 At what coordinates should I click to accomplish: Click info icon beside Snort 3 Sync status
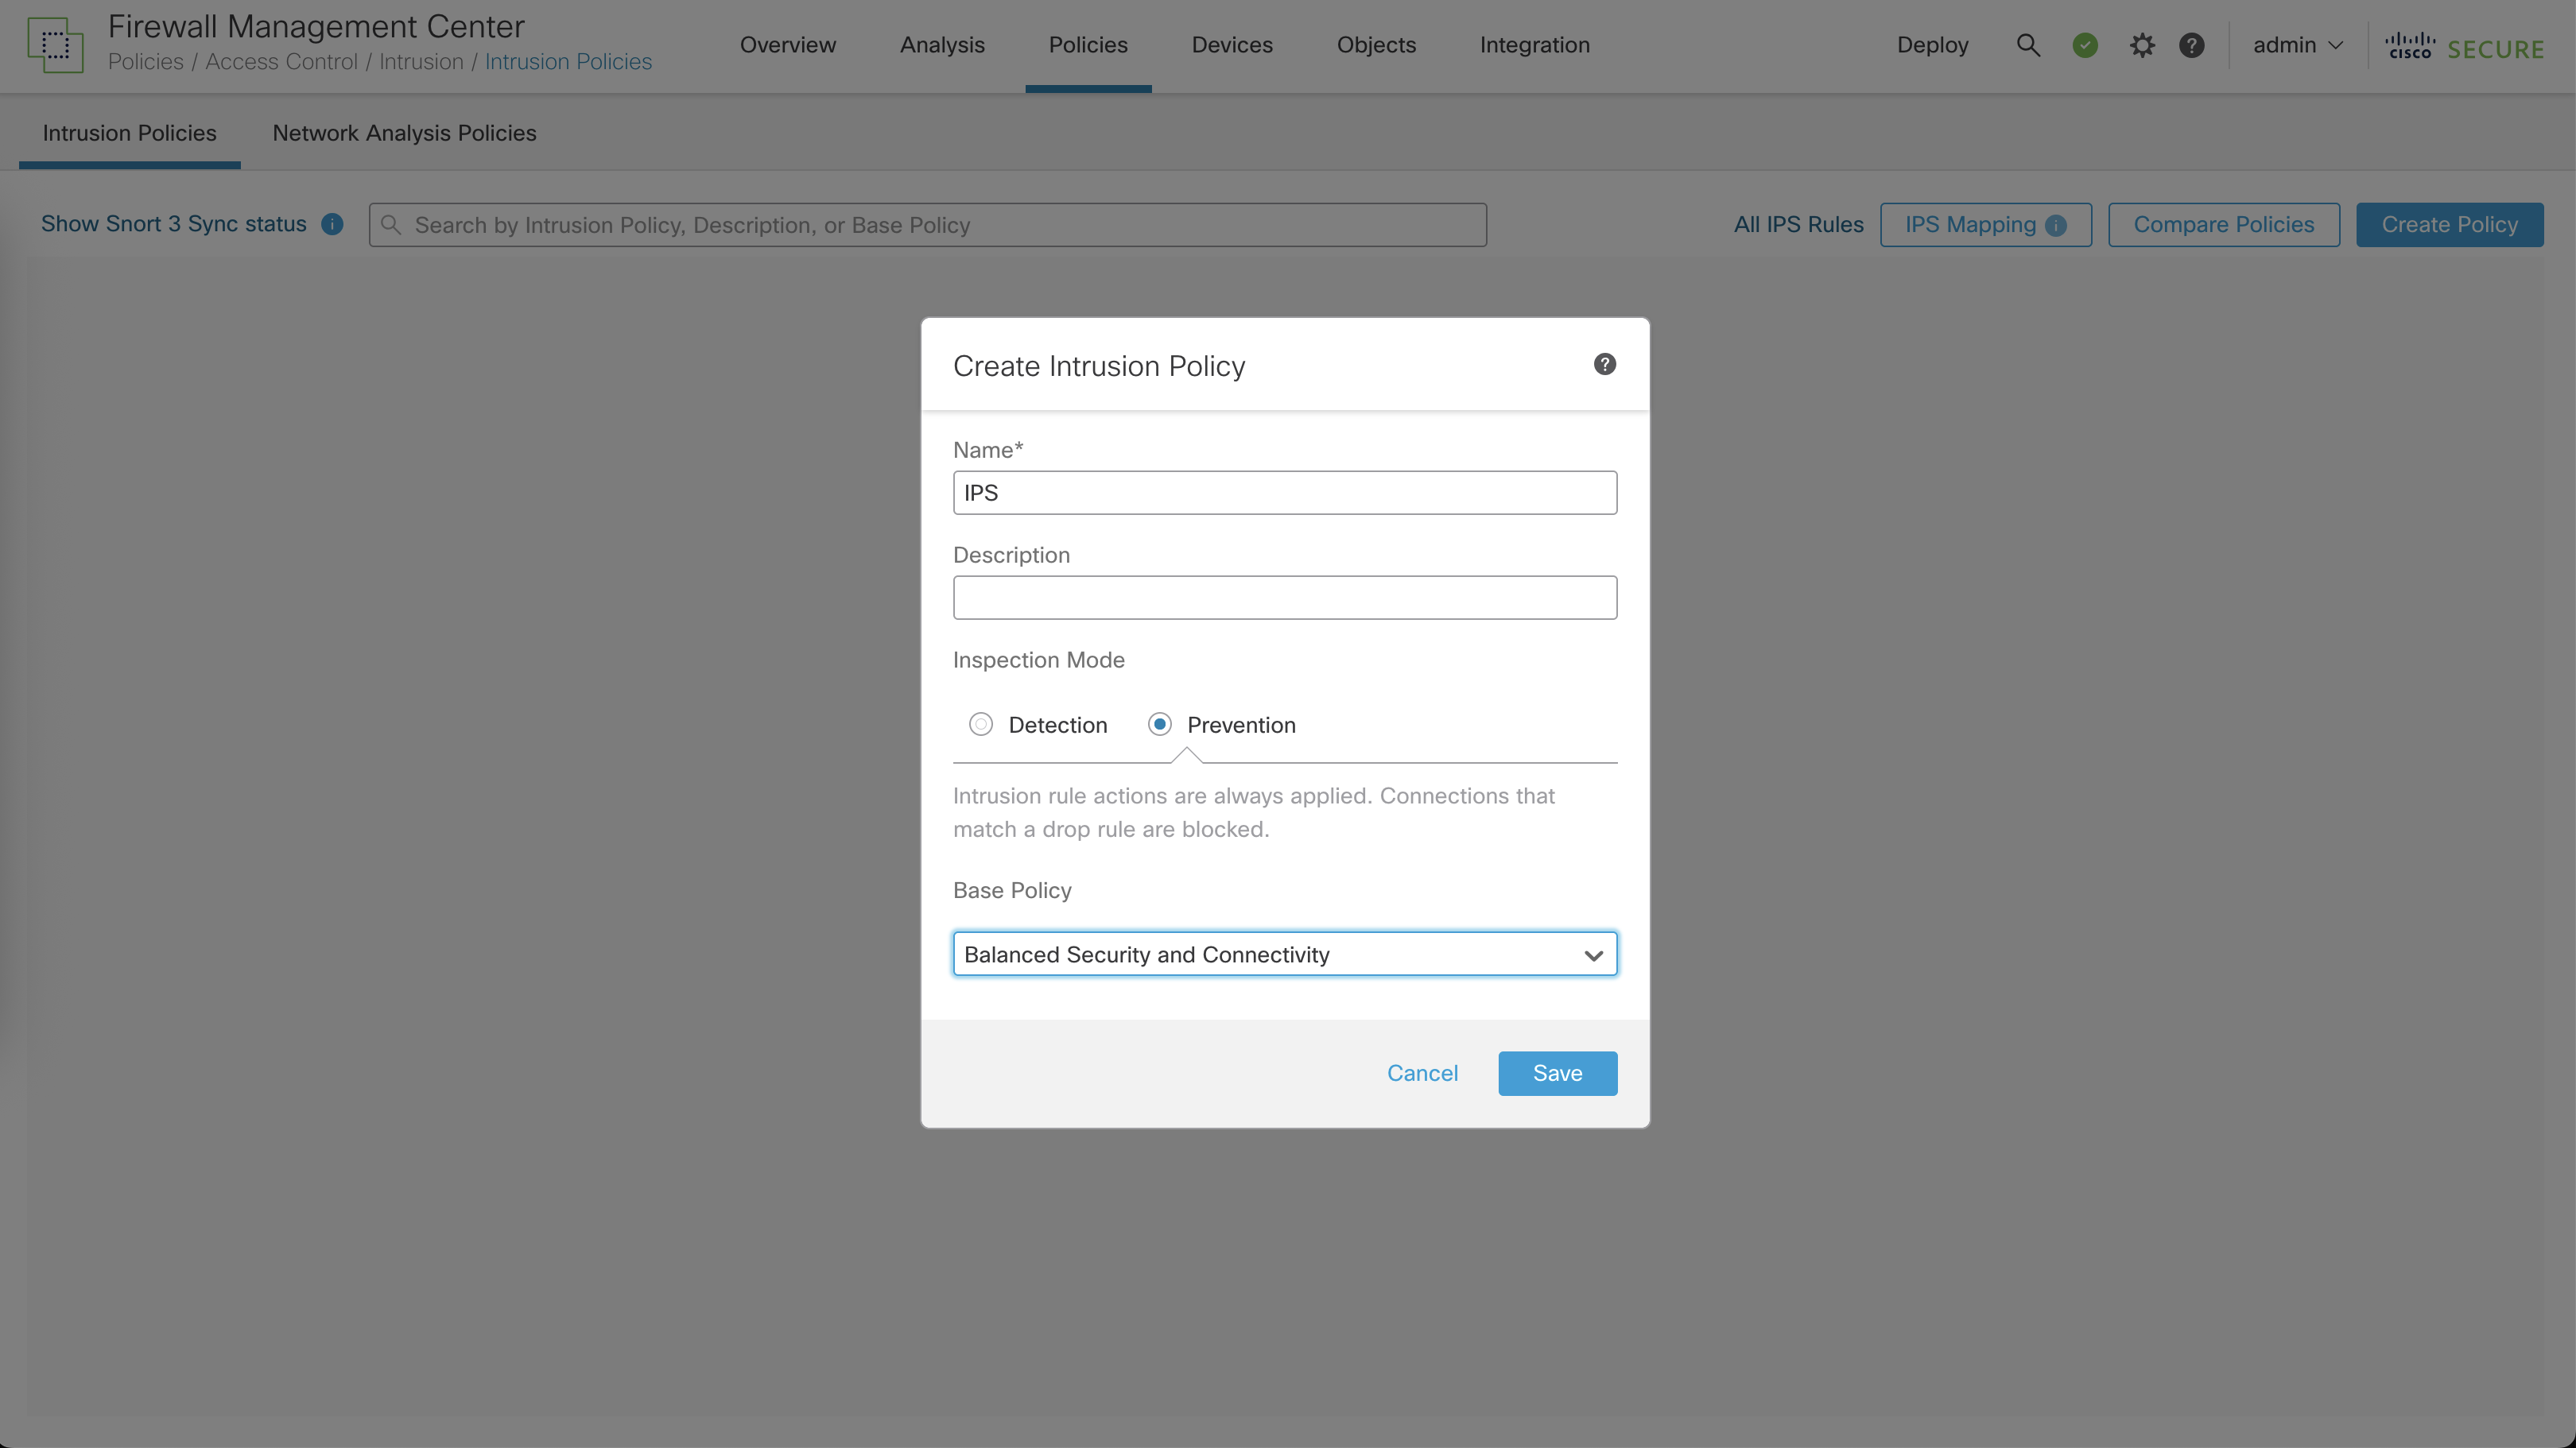click(x=332, y=224)
